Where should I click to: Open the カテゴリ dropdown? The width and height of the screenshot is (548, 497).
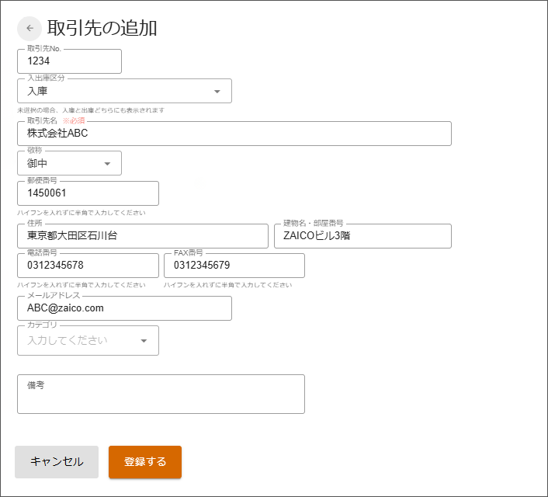(x=88, y=341)
